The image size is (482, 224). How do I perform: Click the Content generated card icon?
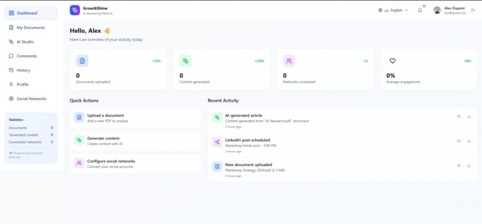[x=185, y=61]
